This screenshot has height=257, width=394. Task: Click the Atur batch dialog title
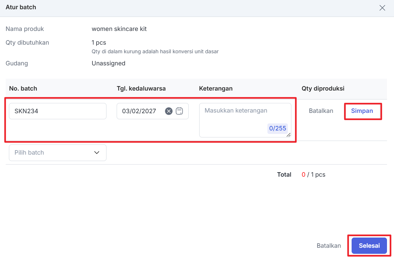21,7
